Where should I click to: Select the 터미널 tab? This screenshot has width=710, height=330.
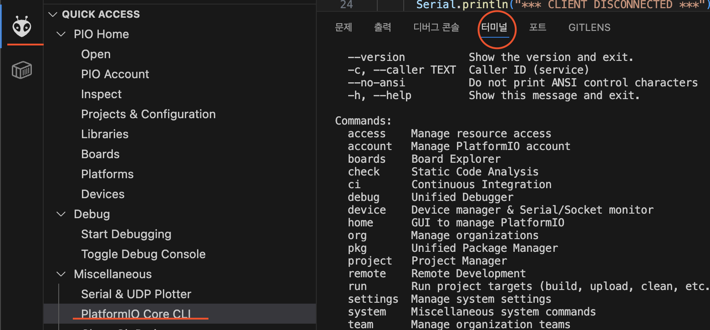[x=494, y=28]
